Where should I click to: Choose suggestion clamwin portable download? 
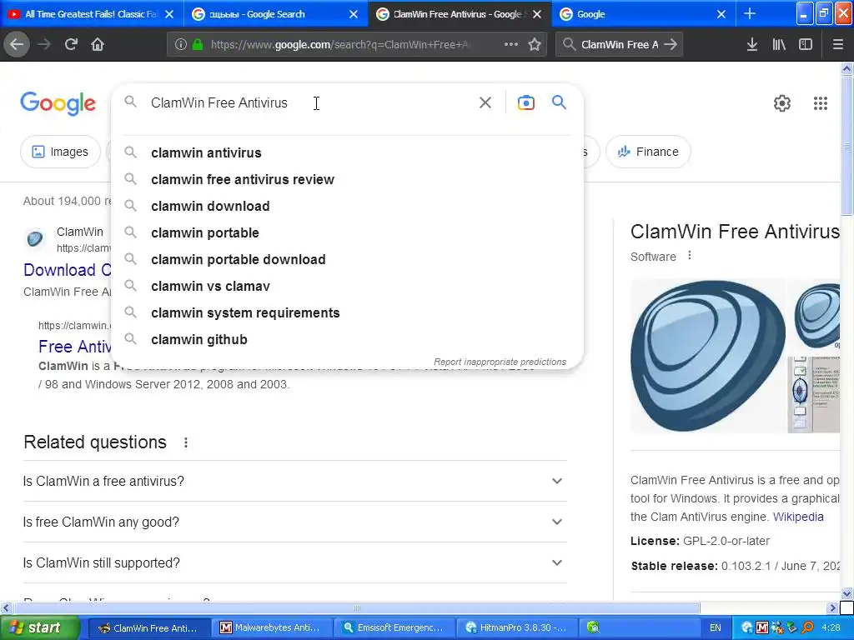click(347, 260)
